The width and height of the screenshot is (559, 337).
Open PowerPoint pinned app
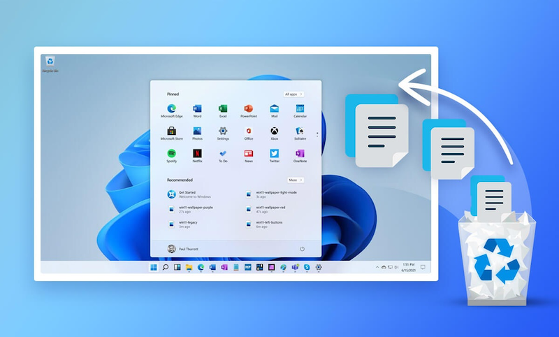249,110
